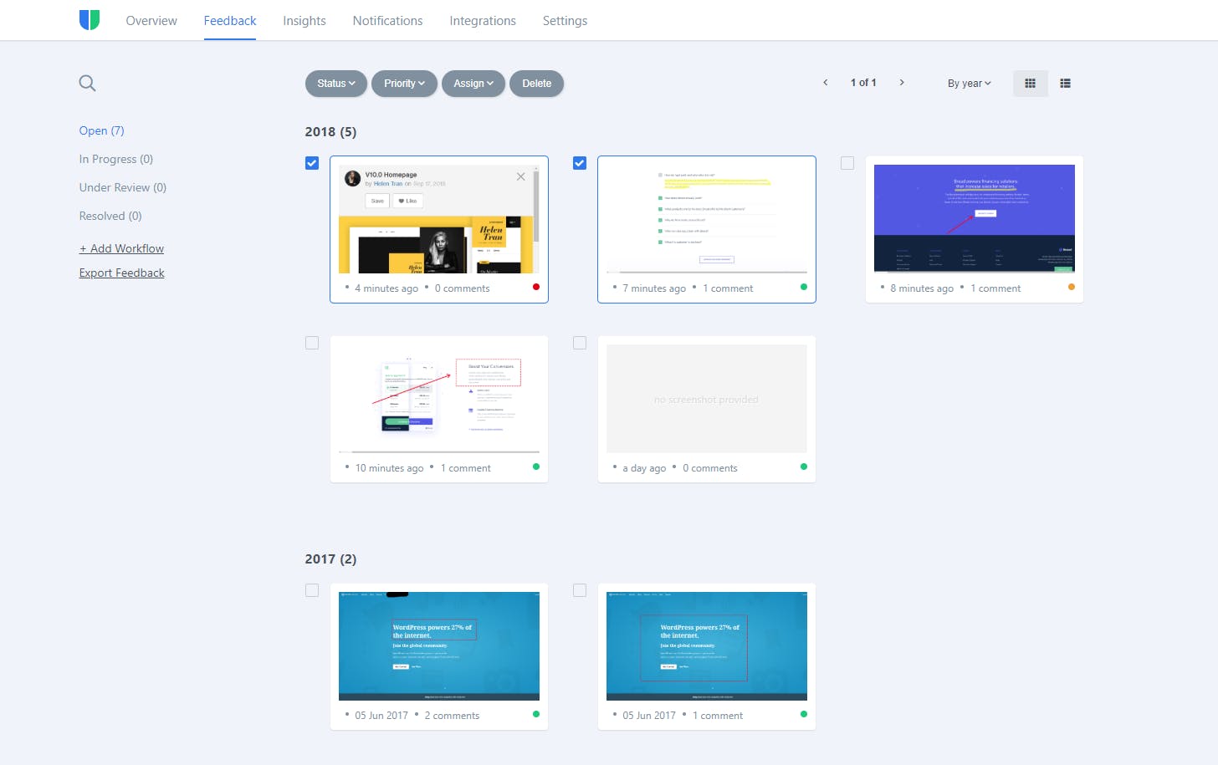Open the Notifications tab
The image size is (1218, 765).
click(387, 21)
